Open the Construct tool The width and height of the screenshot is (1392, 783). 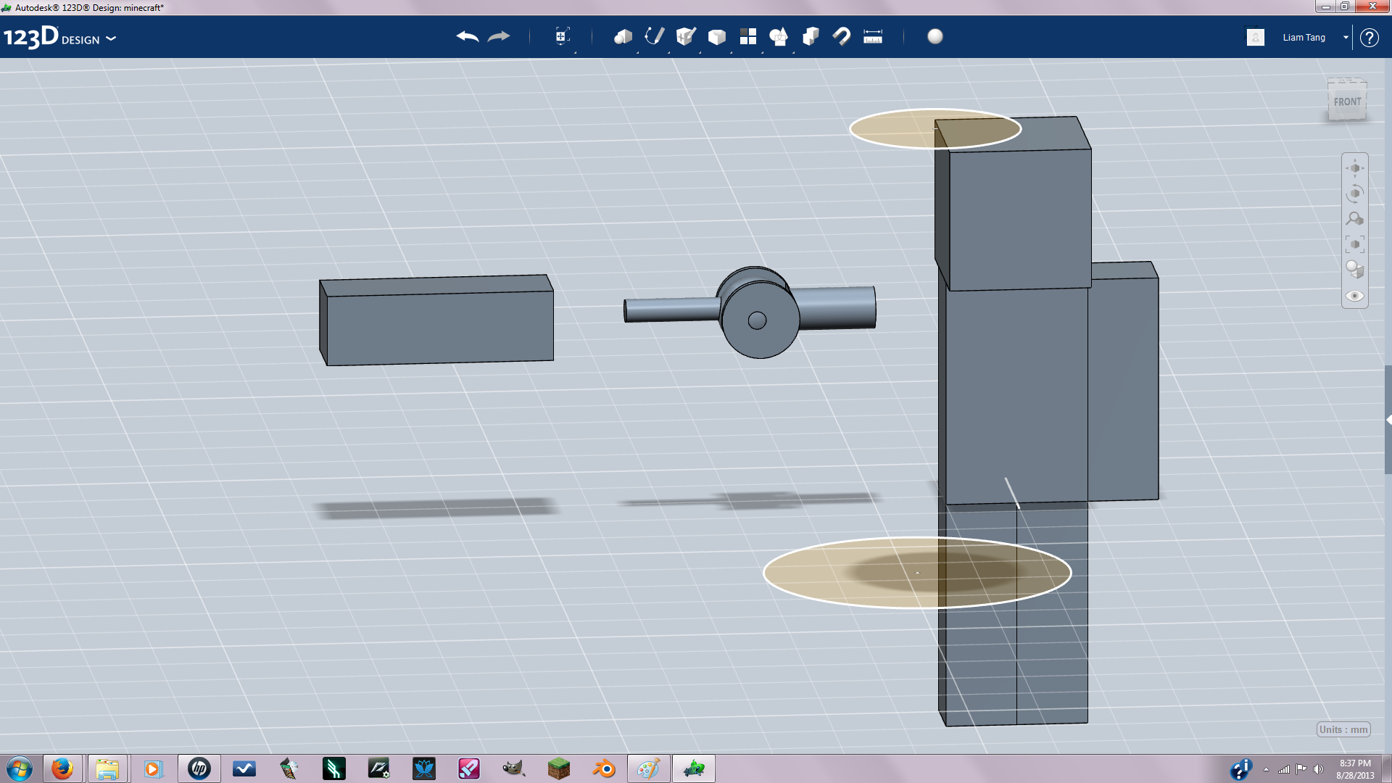686,36
